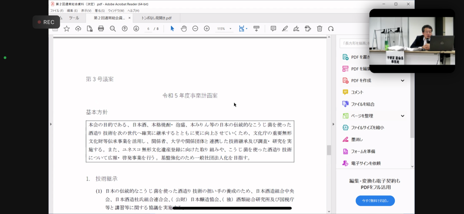Expand the left navigation pane arrow

point(50,124)
